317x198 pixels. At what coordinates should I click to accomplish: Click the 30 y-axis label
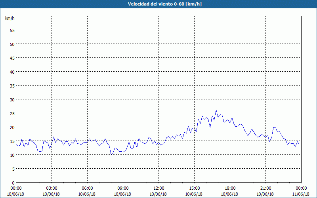[x=12, y=100]
